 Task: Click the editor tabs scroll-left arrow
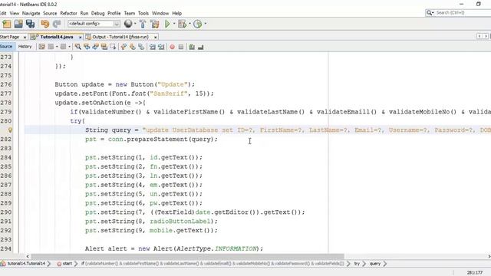pyautogui.click(x=479, y=36)
